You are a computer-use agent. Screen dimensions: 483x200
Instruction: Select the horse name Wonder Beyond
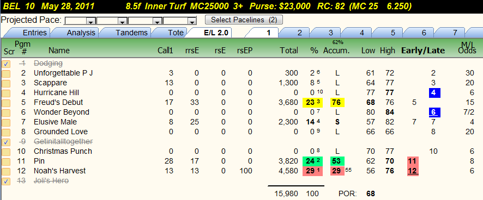[61, 112]
